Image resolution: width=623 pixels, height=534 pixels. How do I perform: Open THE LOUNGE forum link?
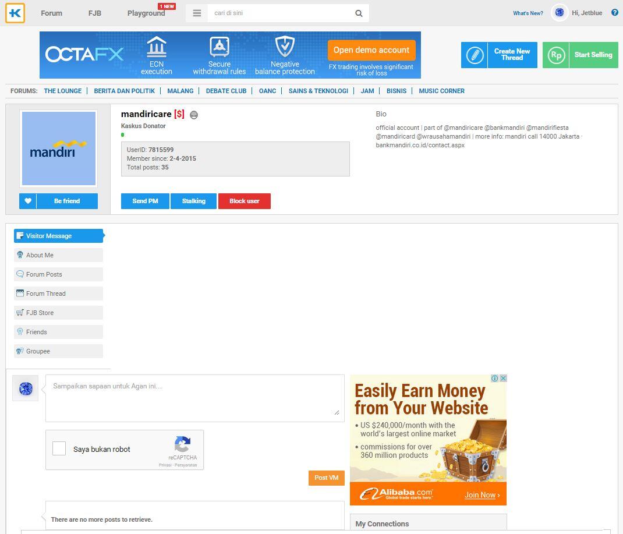(63, 91)
